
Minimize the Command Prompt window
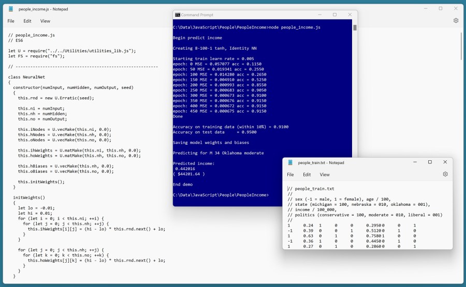(x=320, y=14)
